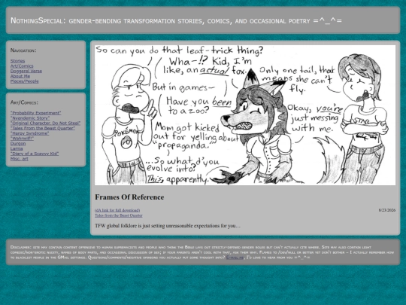Open "Original Character, Do Not Steal" link

click(x=46, y=123)
